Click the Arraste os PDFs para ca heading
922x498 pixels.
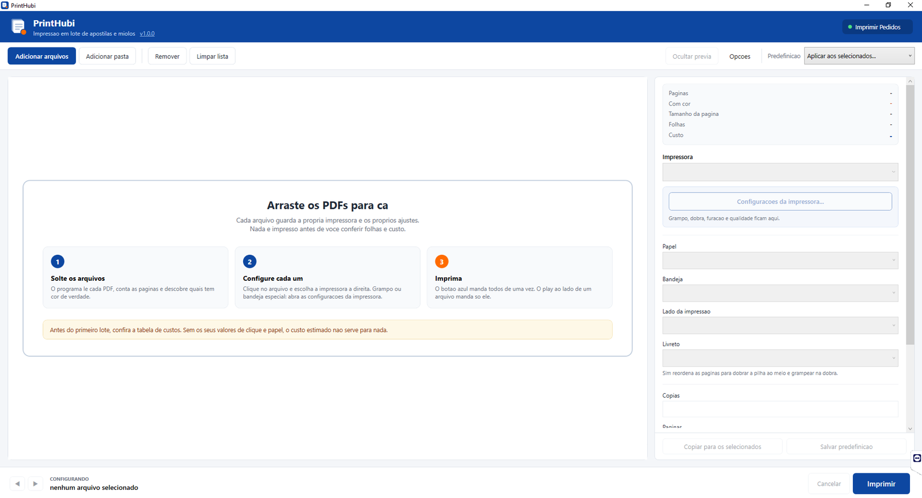[x=327, y=205]
